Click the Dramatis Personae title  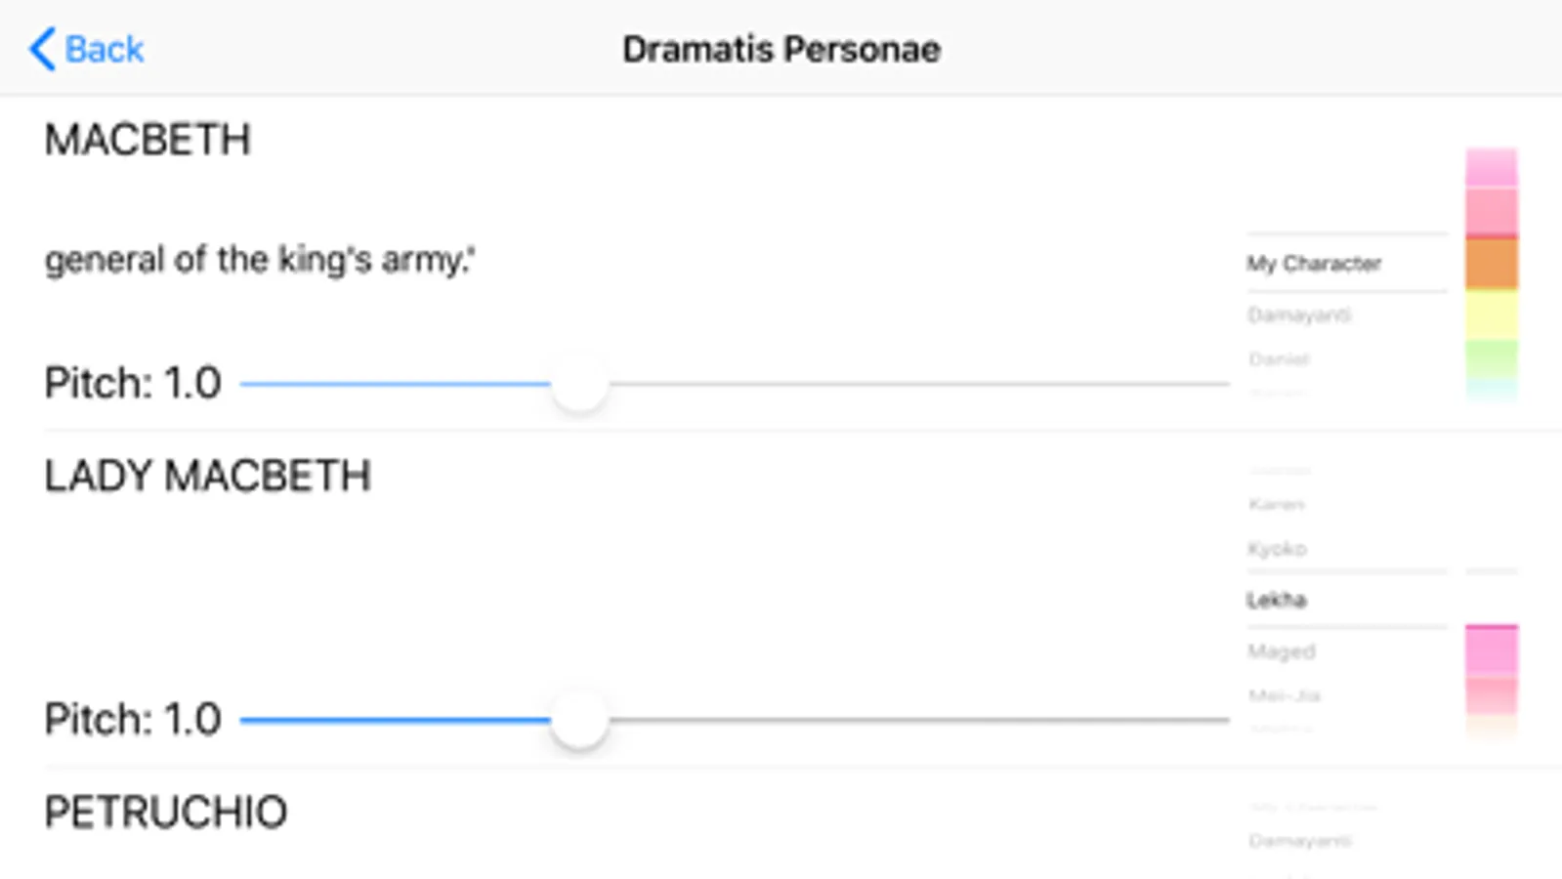(781, 49)
